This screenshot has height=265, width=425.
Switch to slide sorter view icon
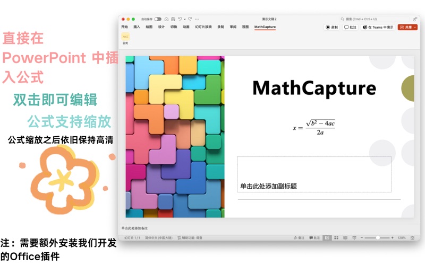336,238
